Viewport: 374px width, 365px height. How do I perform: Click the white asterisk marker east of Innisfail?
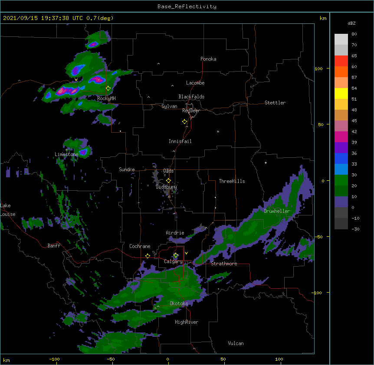tap(218, 131)
